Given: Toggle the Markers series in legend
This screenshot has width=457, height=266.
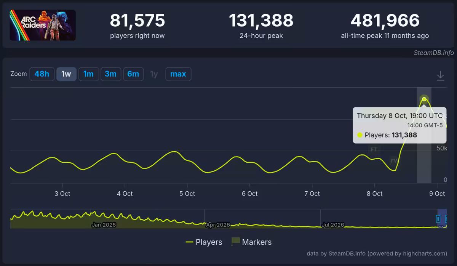Looking at the screenshot, I should pyautogui.click(x=252, y=242).
